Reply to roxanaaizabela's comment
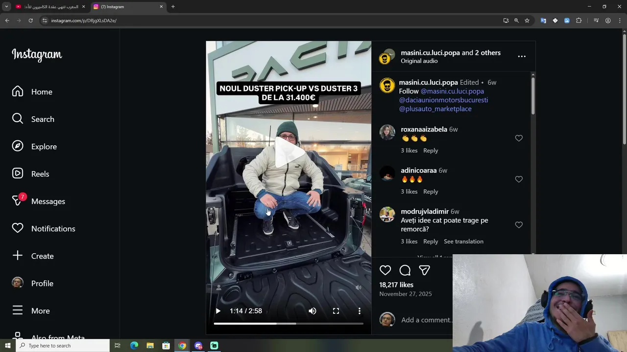Image resolution: width=627 pixels, height=352 pixels. 431,151
